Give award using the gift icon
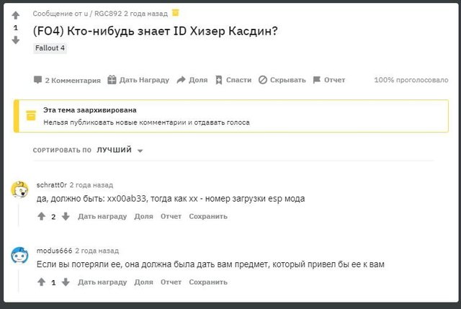The height and width of the screenshot is (309, 461). pyautogui.click(x=112, y=80)
